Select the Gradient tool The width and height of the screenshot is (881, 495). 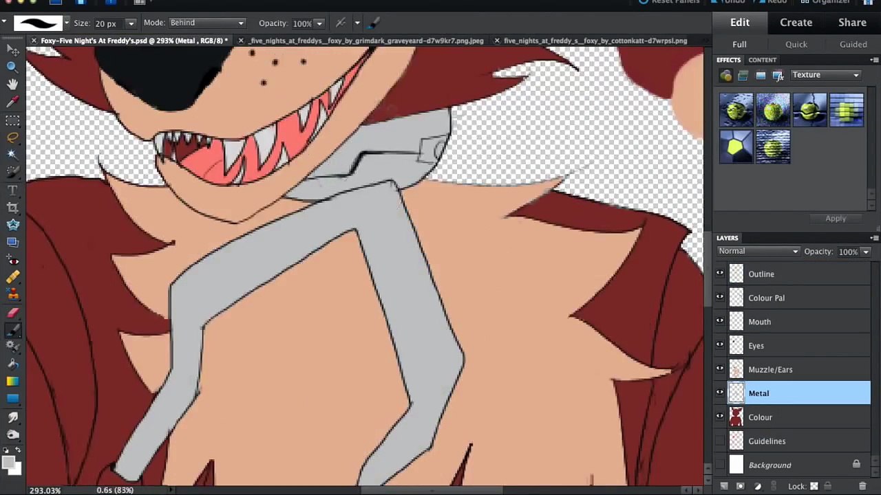pyautogui.click(x=12, y=382)
